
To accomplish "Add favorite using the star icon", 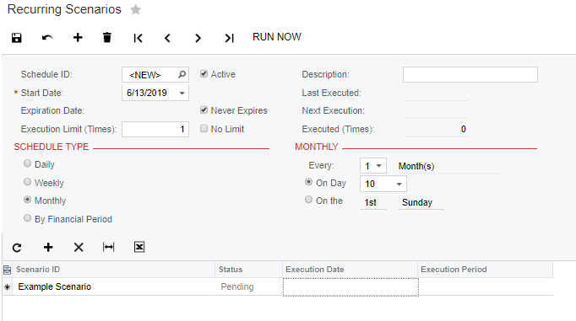I will (135, 9).
